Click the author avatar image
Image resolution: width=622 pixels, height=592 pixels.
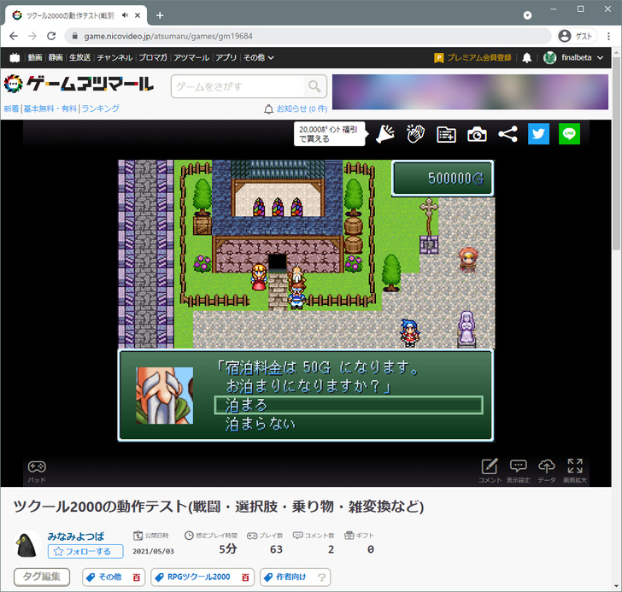click(x=27, y=545)
